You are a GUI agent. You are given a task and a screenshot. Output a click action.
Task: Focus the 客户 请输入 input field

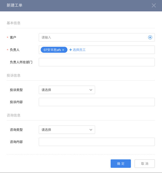click(x=97, y=38)
